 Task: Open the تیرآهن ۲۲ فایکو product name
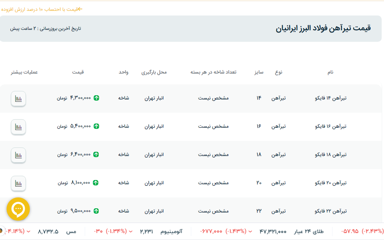331,211
